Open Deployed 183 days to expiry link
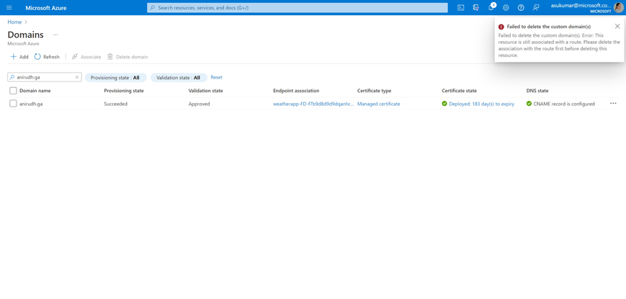Image resolution: width=626 pixels, height=299 pixels. click(481, 104)
